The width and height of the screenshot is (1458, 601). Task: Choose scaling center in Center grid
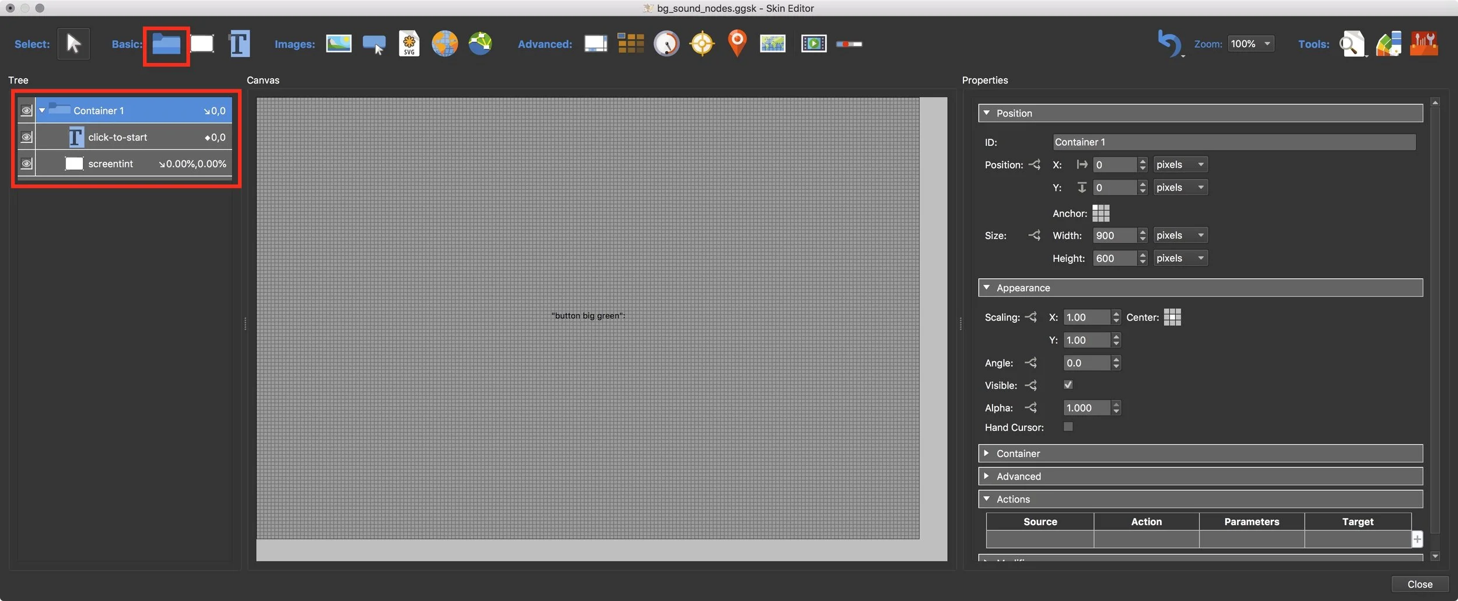[1172, 317]
